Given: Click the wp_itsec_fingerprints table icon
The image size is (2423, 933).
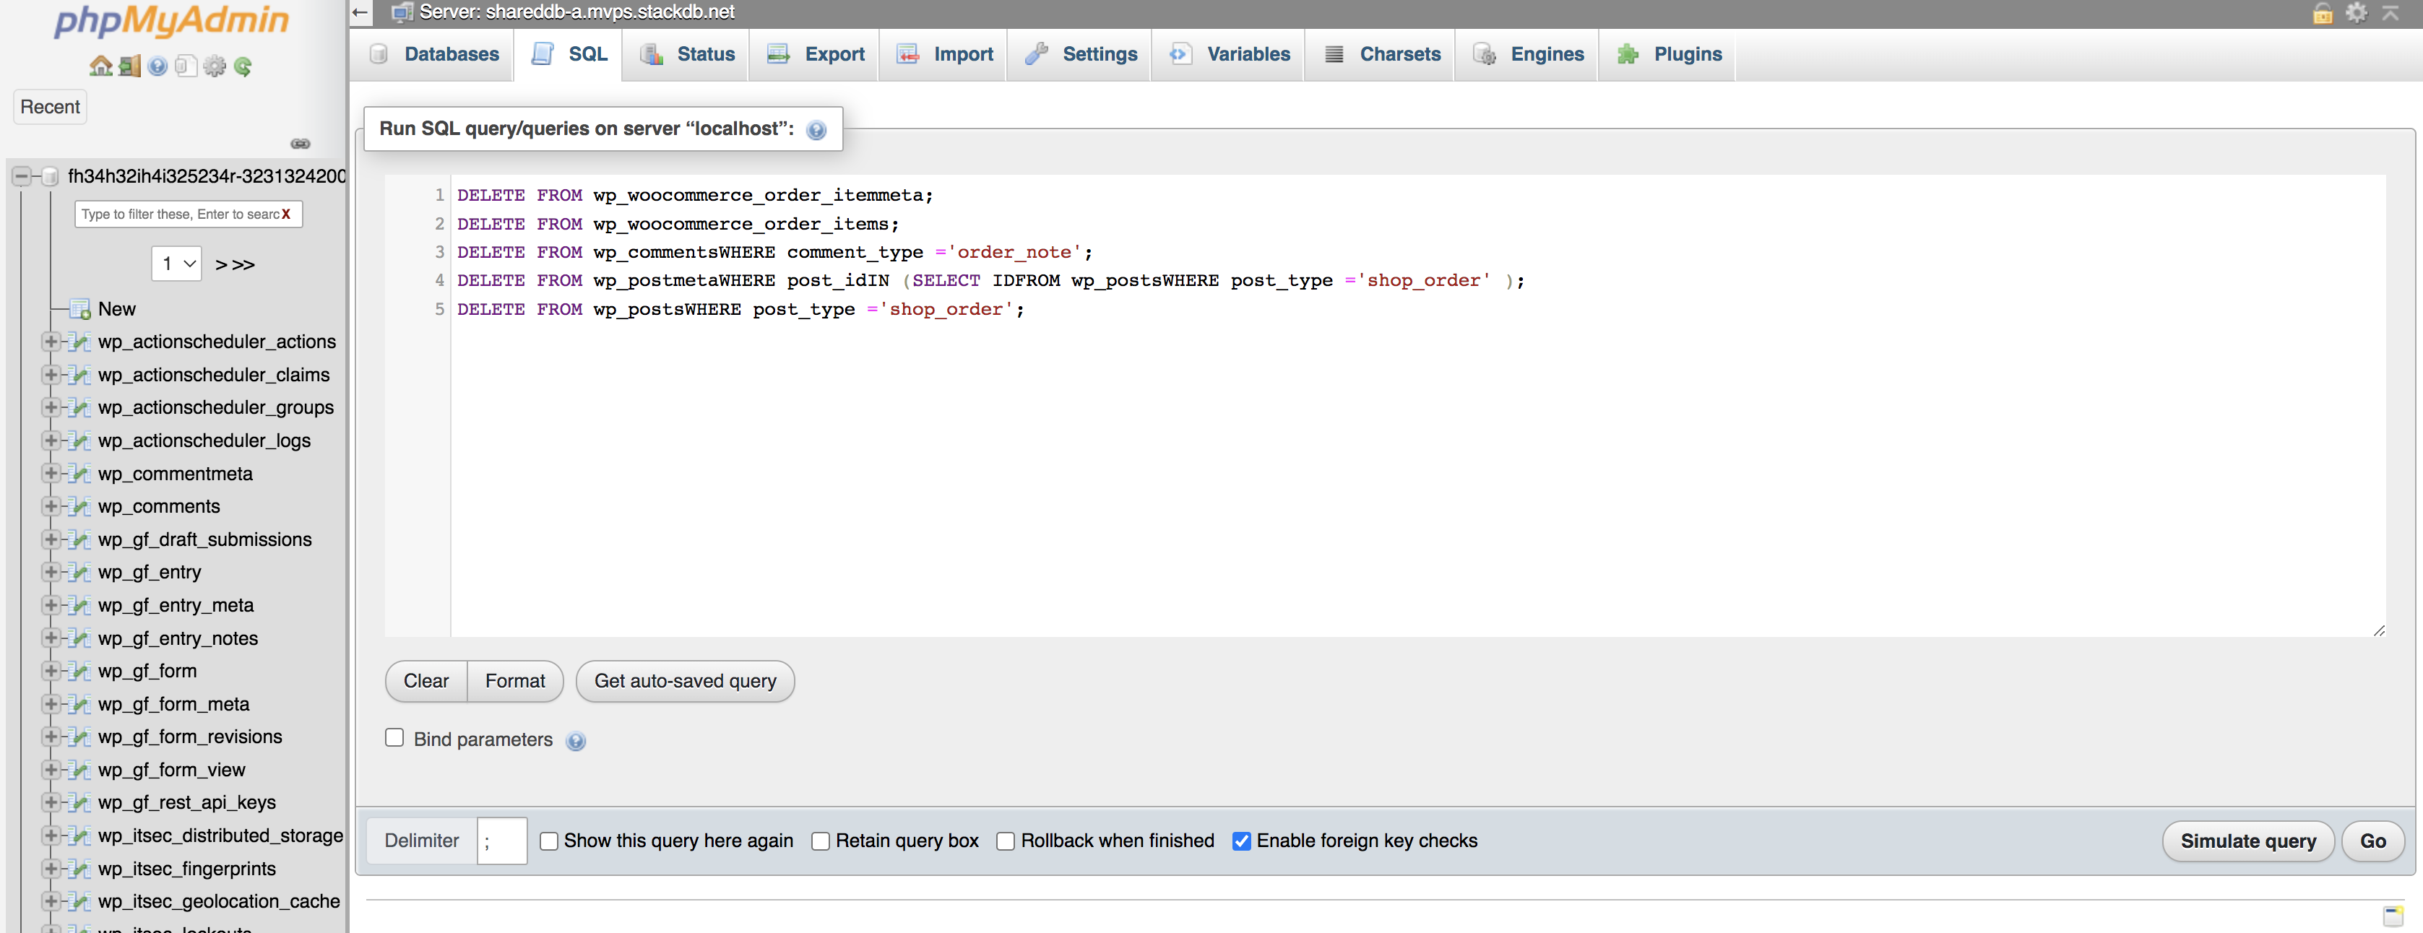Looking at the screenshot, I should coord(81,869).
